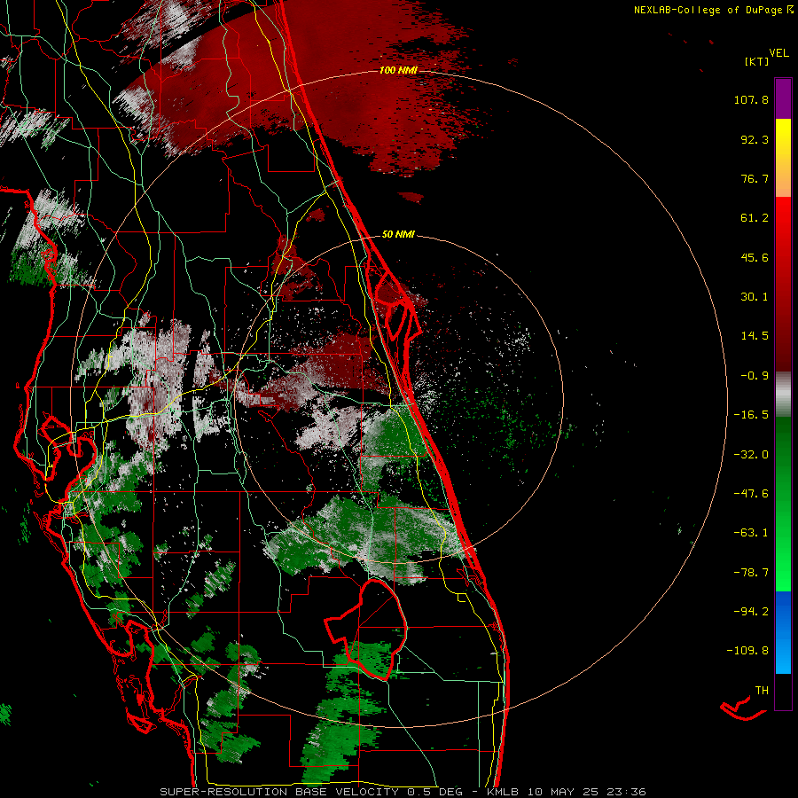Select the 61.2 velocity scale label
The image size is (798, 798).
755,218
